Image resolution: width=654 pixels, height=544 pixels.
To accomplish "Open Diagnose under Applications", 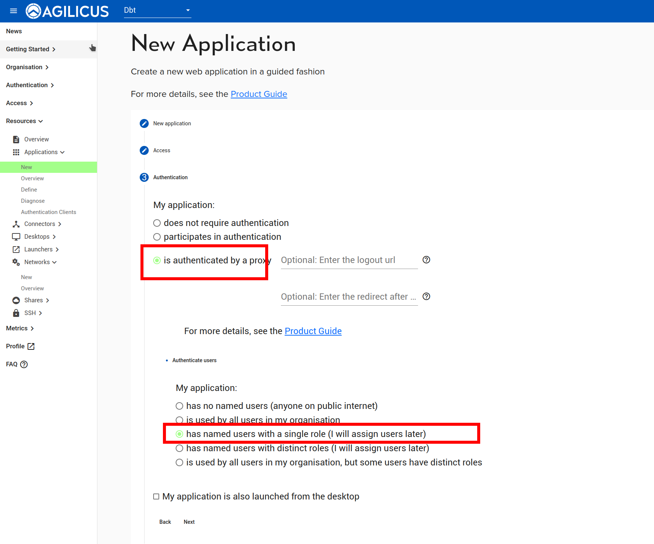I will [x=33, y=201].
